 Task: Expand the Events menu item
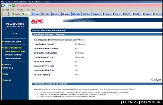[x=7, y=64]
